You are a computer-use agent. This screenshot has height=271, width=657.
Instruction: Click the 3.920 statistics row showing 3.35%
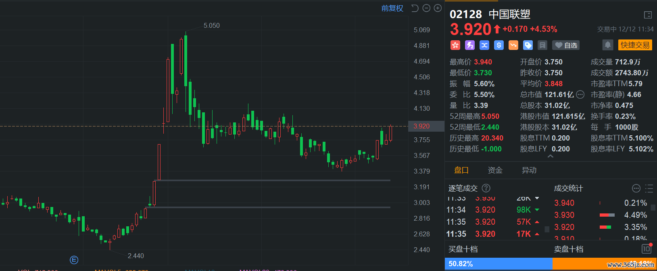[601, 227]
